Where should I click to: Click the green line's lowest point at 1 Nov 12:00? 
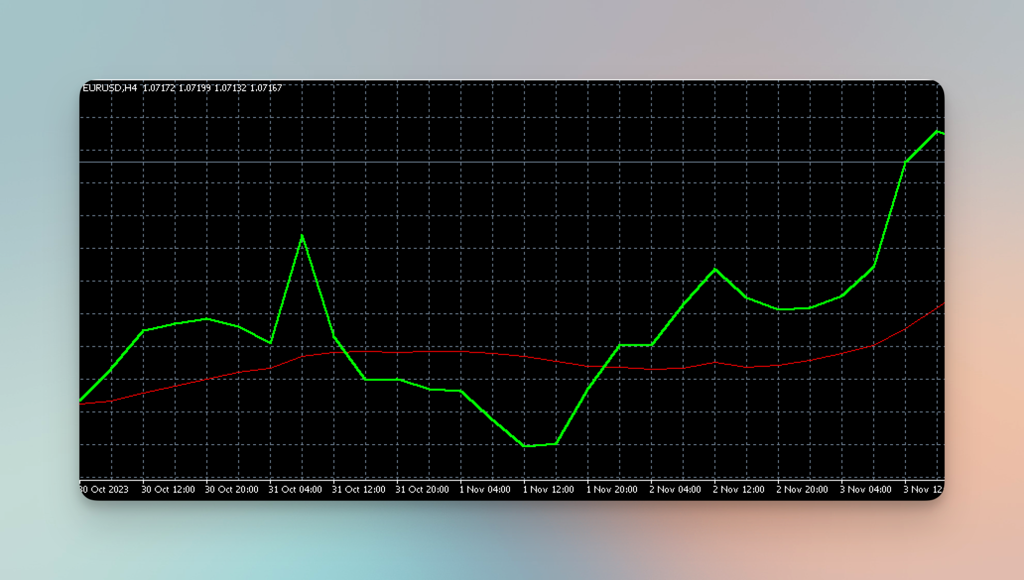pos(524,446)
